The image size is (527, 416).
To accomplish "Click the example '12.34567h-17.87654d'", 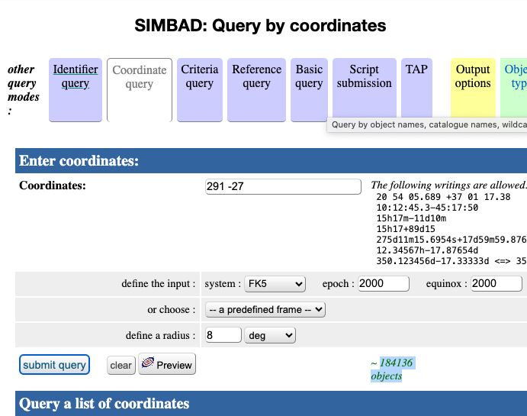I will [427, 250].
